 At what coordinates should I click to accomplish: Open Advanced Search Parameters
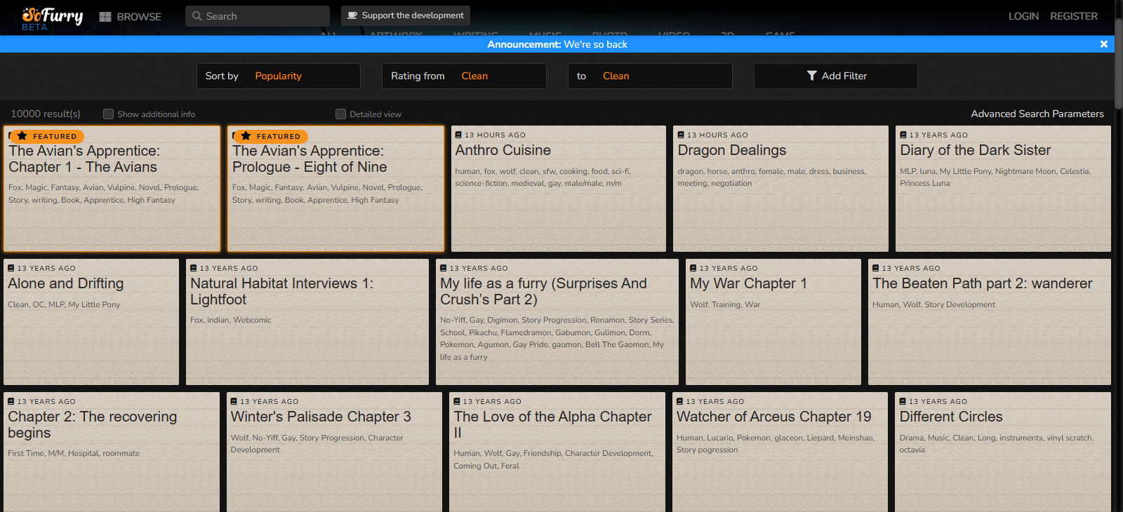coord(1037,114)
